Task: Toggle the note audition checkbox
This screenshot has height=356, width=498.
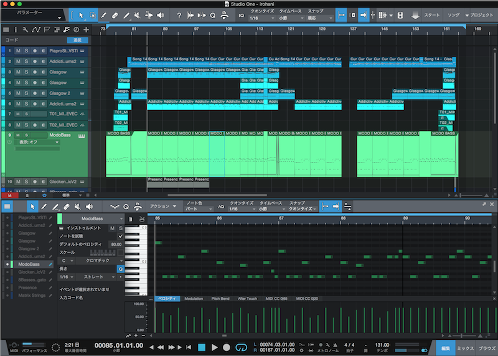Action: pyautogui.click(x=120, y=236)
